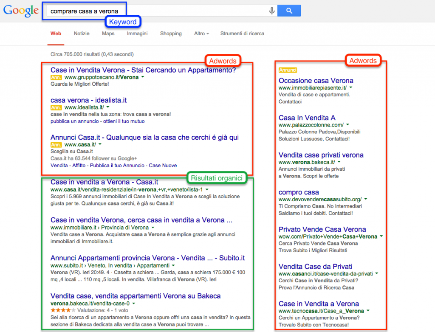Click 'Ti Compriamo Casa. No Intermediari' description
This screenshot has width=435, height=332.
[320, 206]
